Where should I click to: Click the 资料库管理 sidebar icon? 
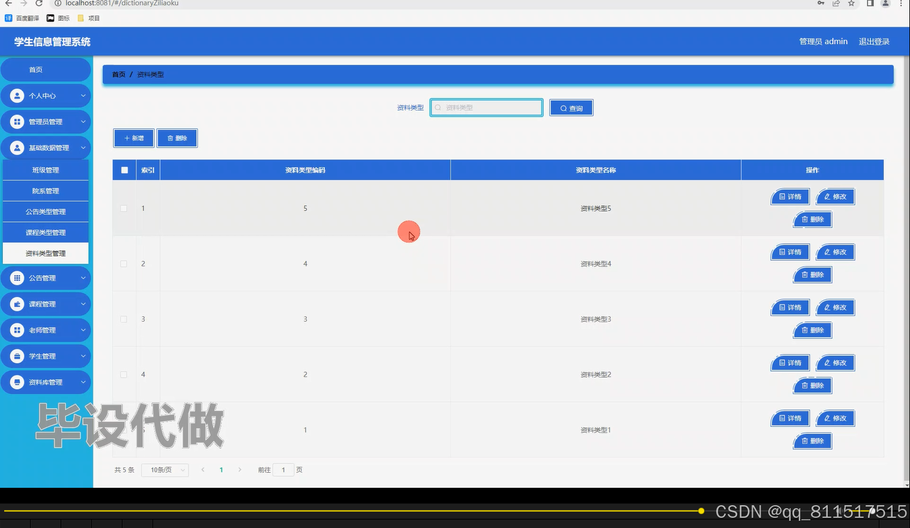click(x=17, y=382)
